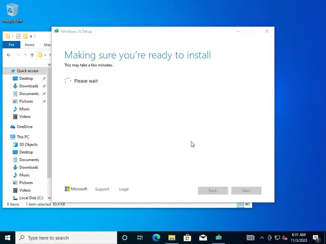Open the File tab in File Explorer
This screenshot has height=244, width=326.
[11, 44]
